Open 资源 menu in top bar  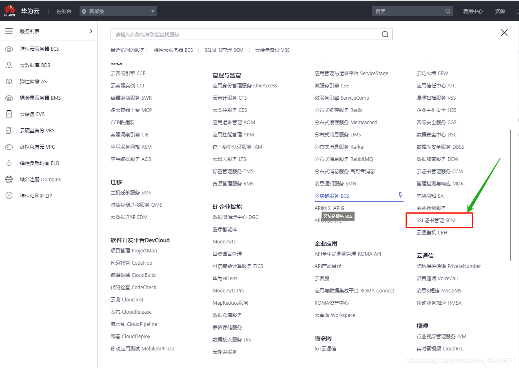coord(500,11)
